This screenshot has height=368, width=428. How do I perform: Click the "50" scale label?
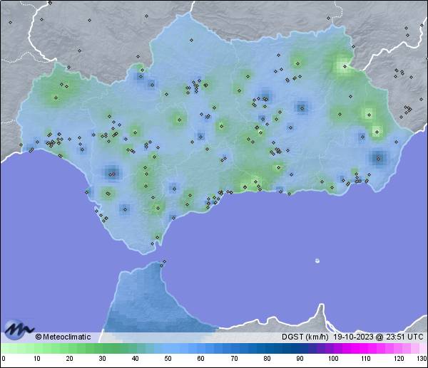168,358
